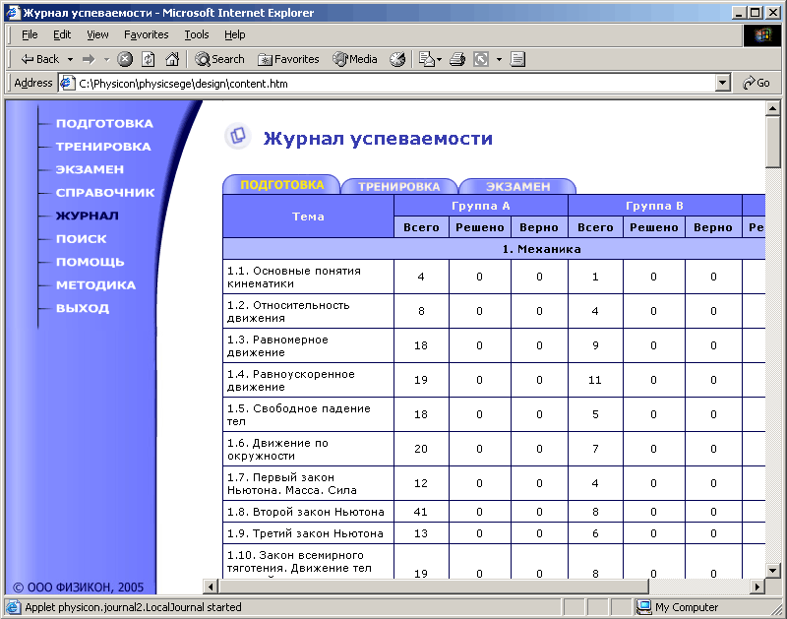
Task: Open the address bar dropdown list
Action: click(x=723, y=84)
